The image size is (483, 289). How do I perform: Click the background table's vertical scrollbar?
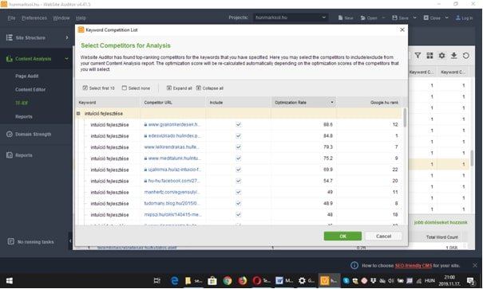coord(472,158)
